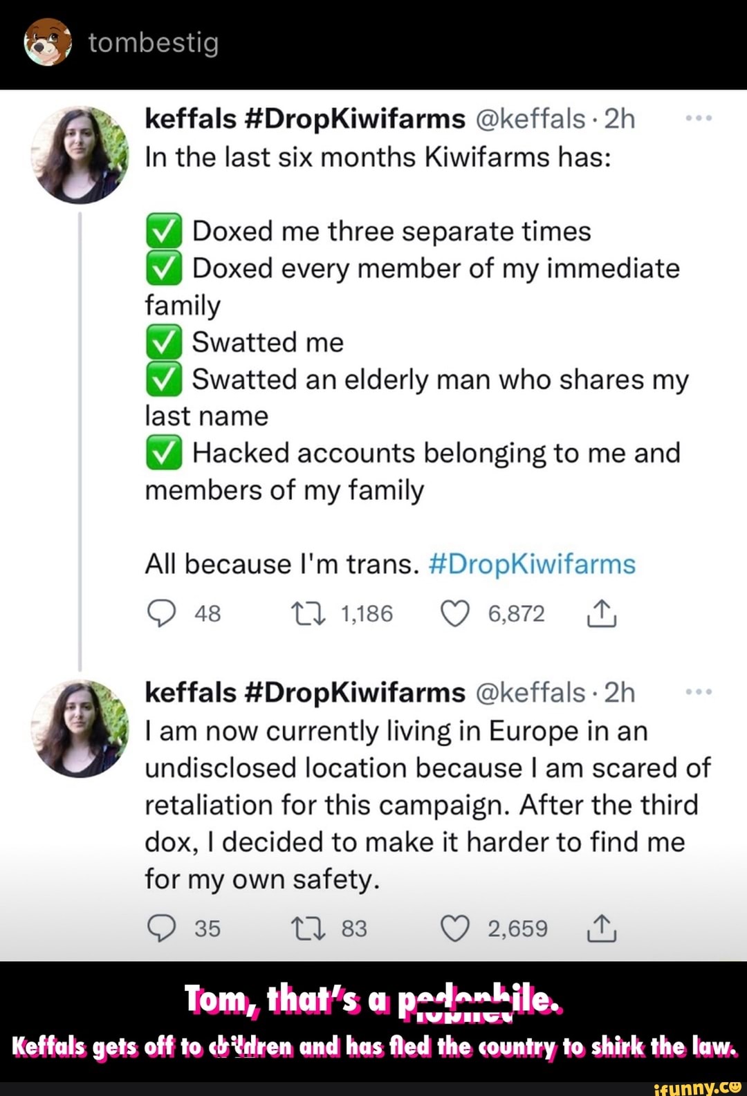Click the checkmark next to 'Swatted me'
The width and height of the screenshot is (747, 1096).
tap(165, 342)
